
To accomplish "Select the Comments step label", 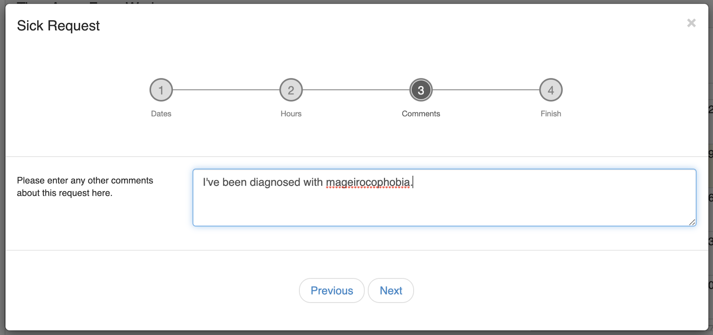I will click(x=421, y=114).
